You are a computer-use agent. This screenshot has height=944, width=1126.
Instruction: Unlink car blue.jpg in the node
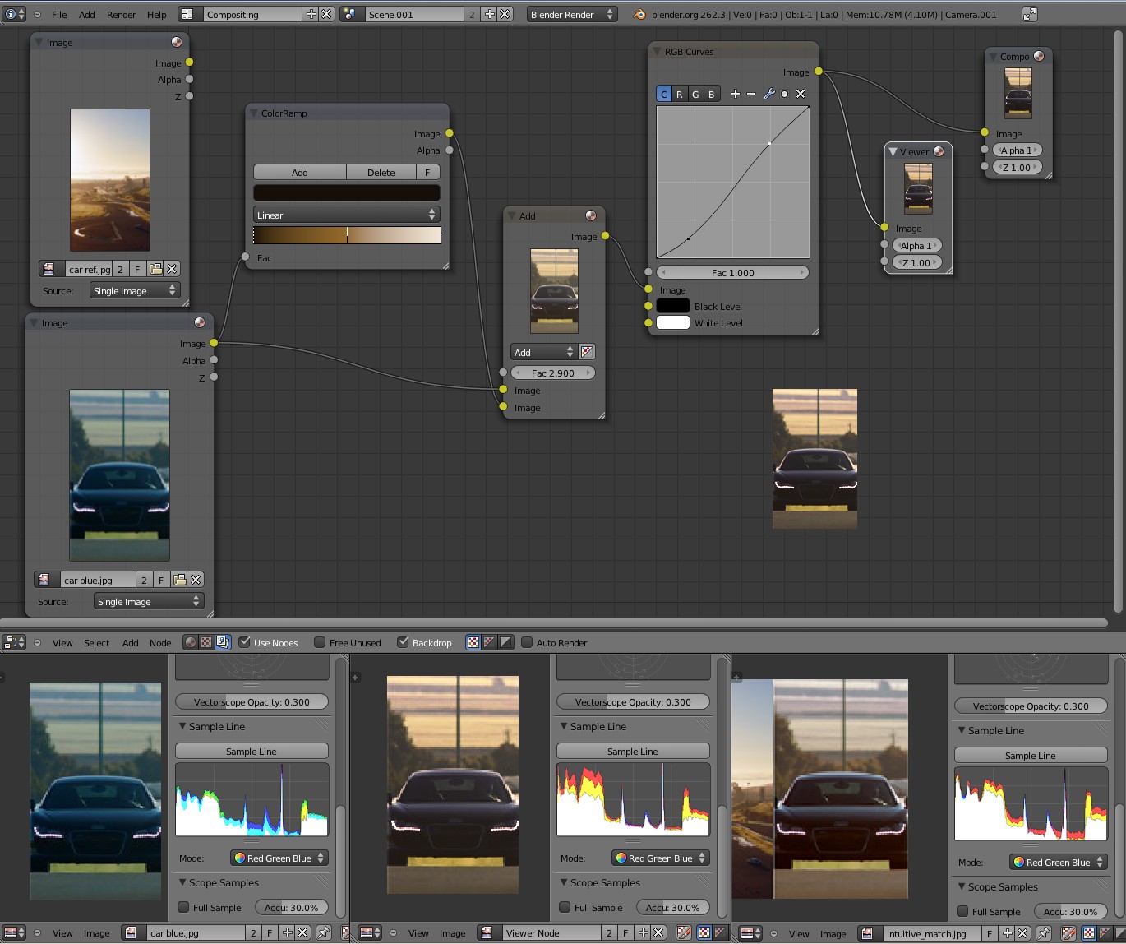tap(196, 580)
